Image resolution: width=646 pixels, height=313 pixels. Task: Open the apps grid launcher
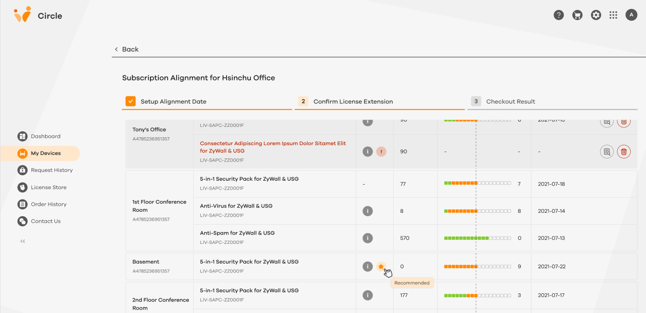pos(613,15)
